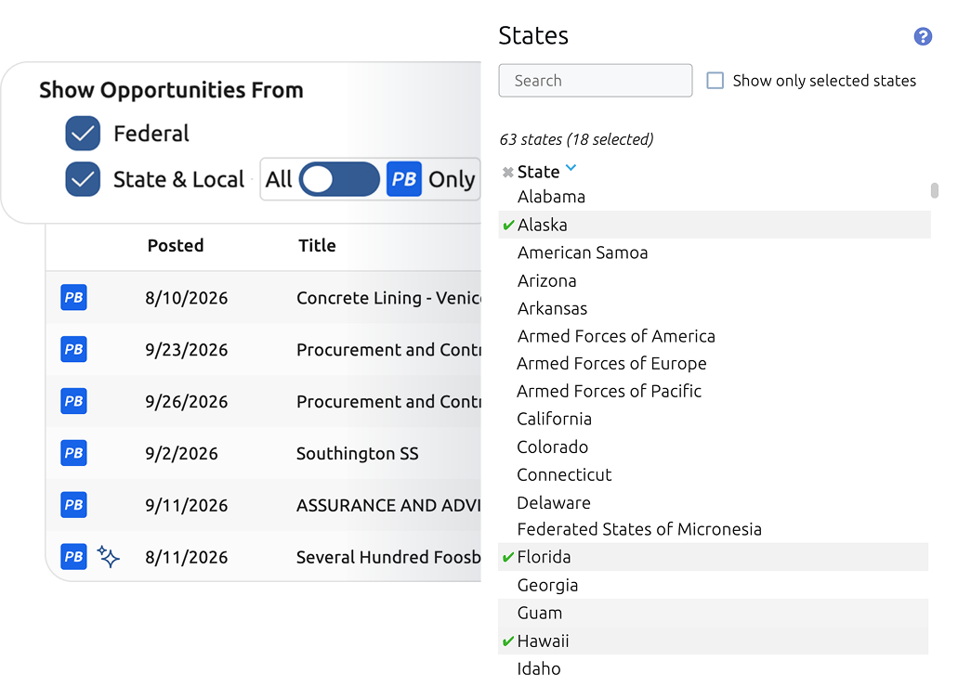Screen dimensions: 958x699
Task: Enable Show only selected states checkbox
Action: tap(715, 81)
